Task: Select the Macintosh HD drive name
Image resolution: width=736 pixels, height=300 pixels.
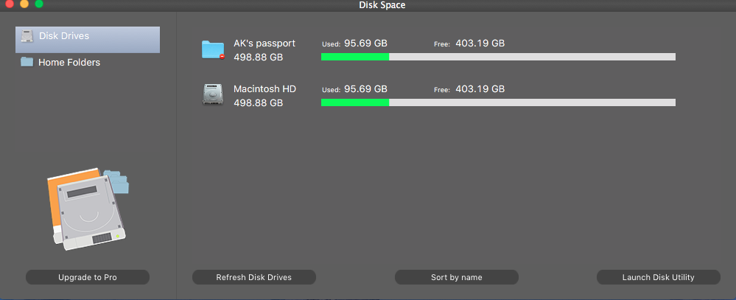Action: [264, 89]
